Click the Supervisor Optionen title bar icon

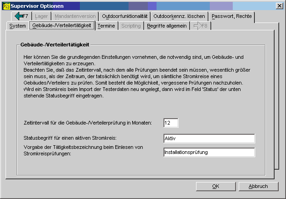click(x=6, y=6)
